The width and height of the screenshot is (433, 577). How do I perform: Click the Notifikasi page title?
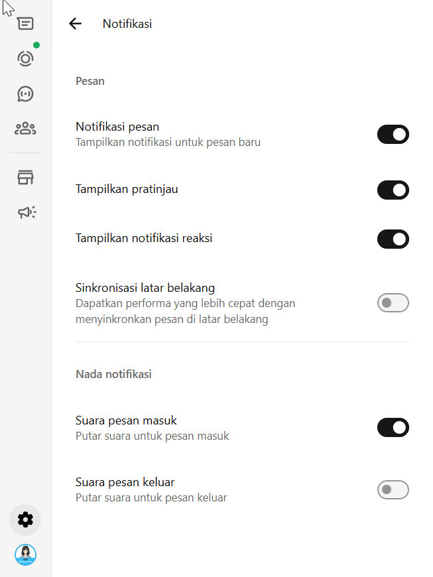(127, 24)
